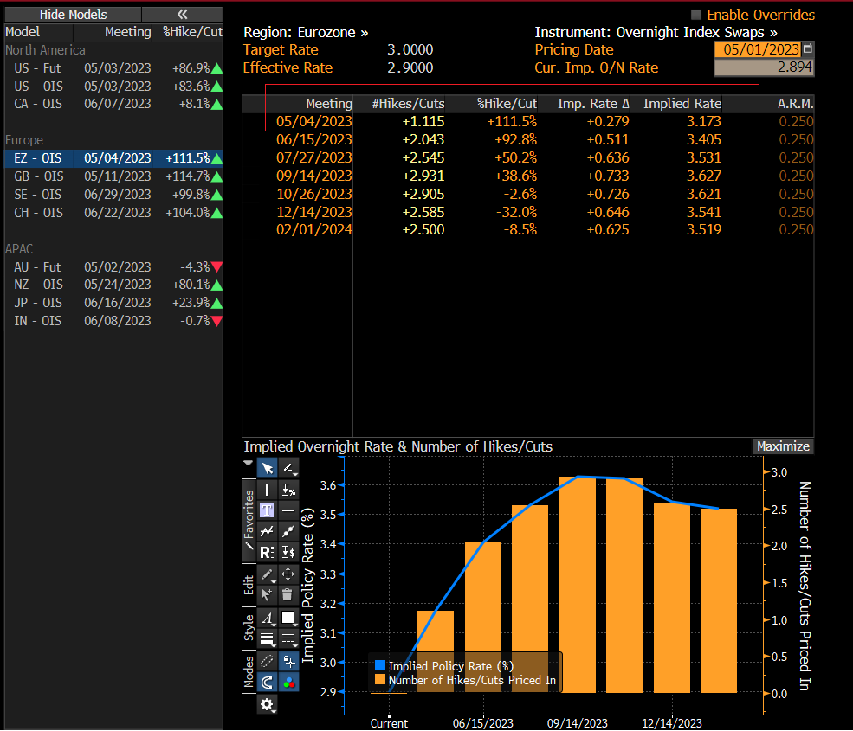Select the NZ - OIS model row
This screenshot has height=731, width=853.
pos(113,285)
